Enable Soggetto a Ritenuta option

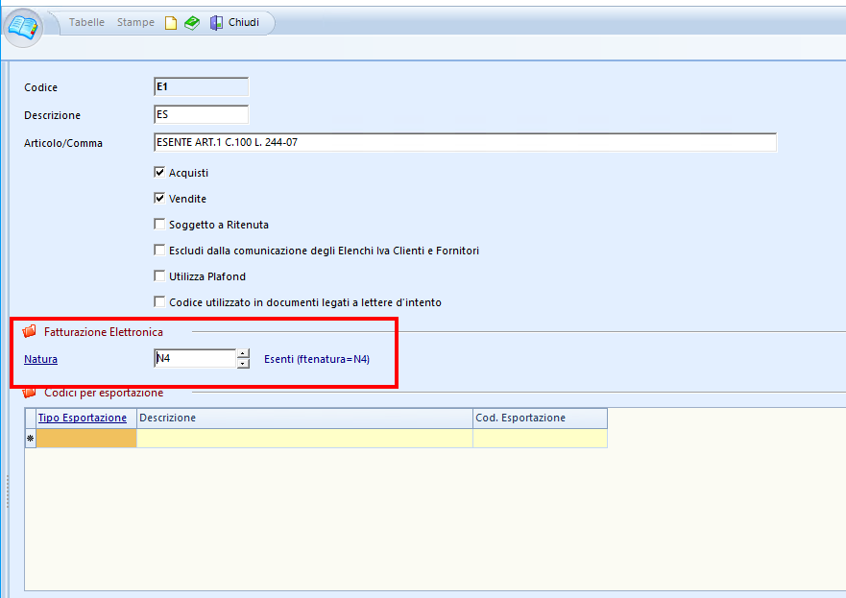pos(159,225)
